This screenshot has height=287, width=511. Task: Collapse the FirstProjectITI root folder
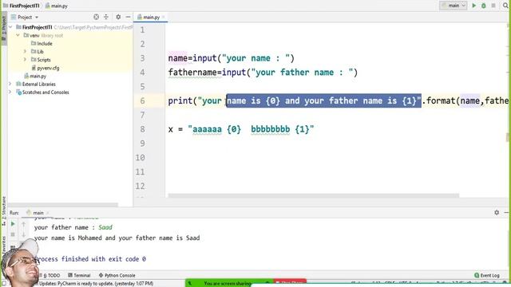point(10,27)
